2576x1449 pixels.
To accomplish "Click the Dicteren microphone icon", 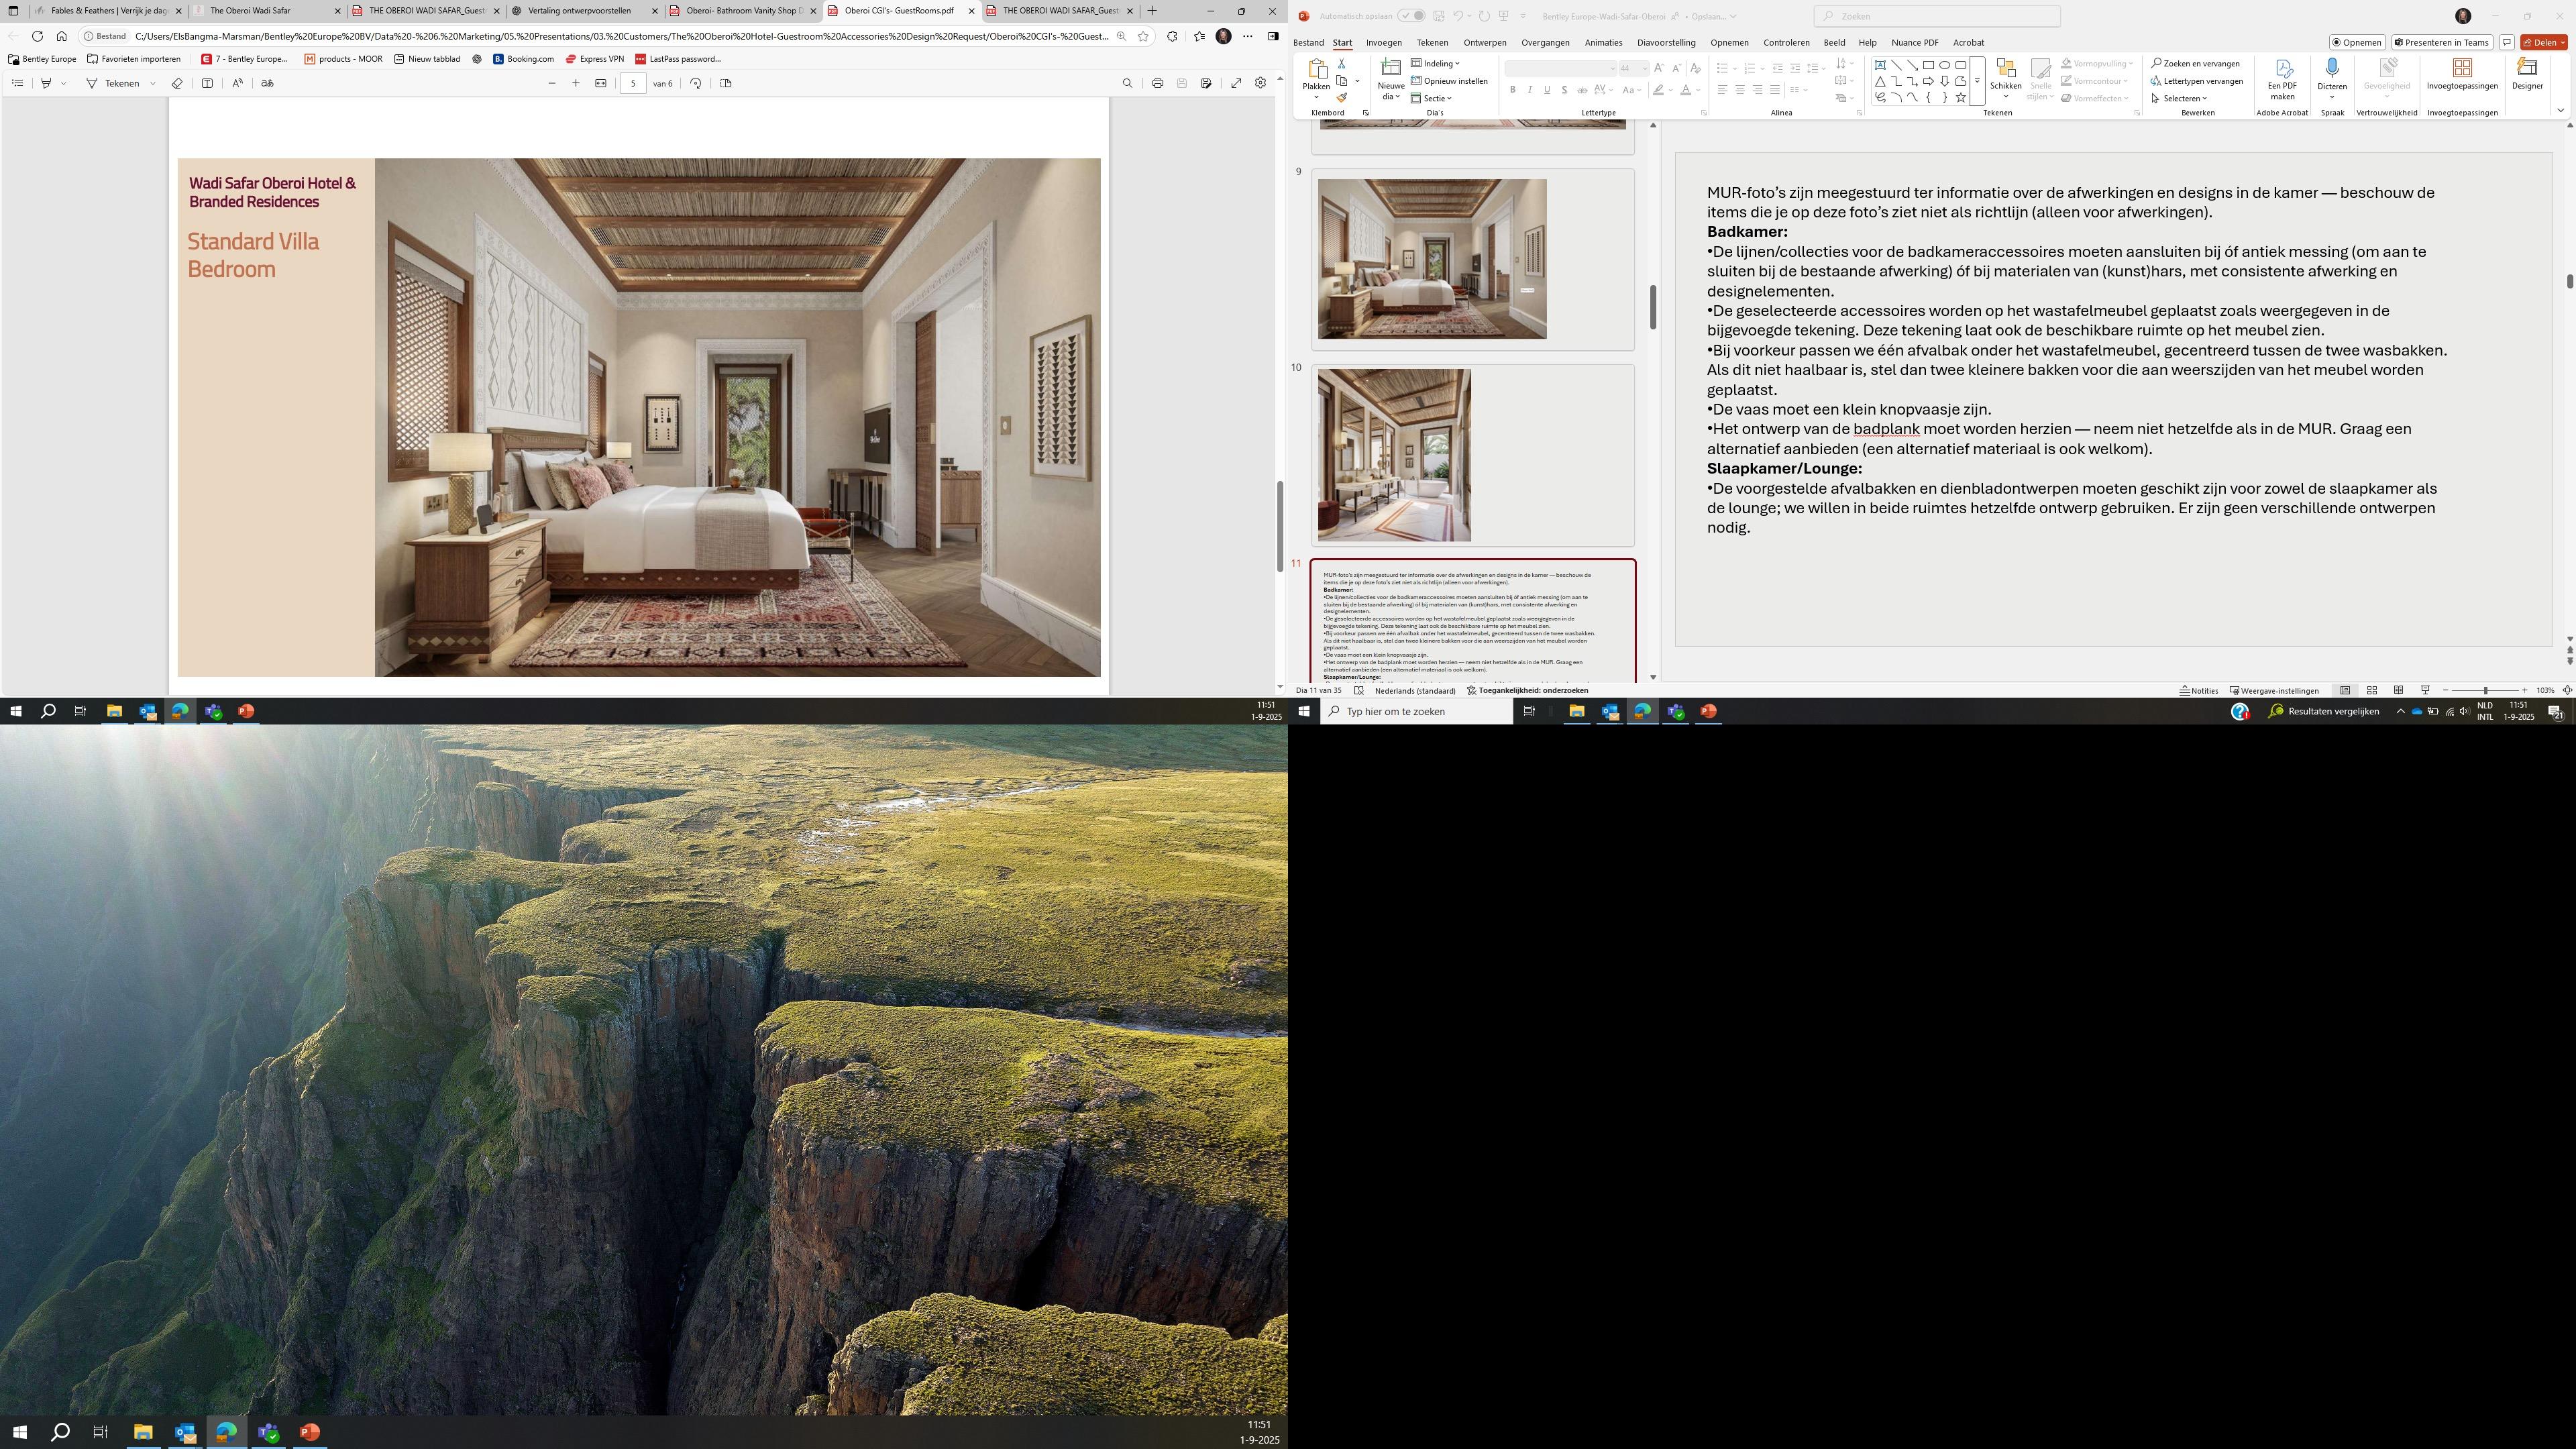I will [2332, 68].
